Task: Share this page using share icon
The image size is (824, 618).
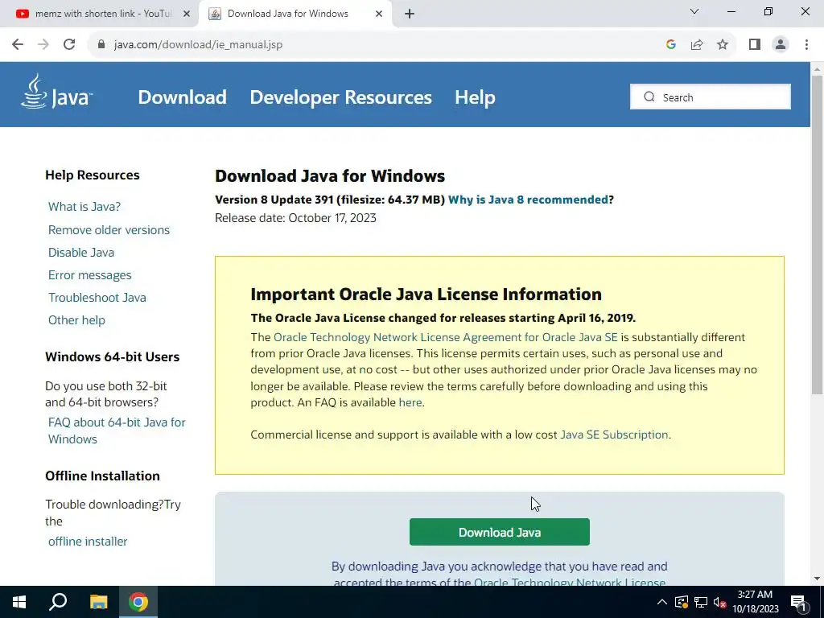Action: pyautogui.click(x=697, y=45)
